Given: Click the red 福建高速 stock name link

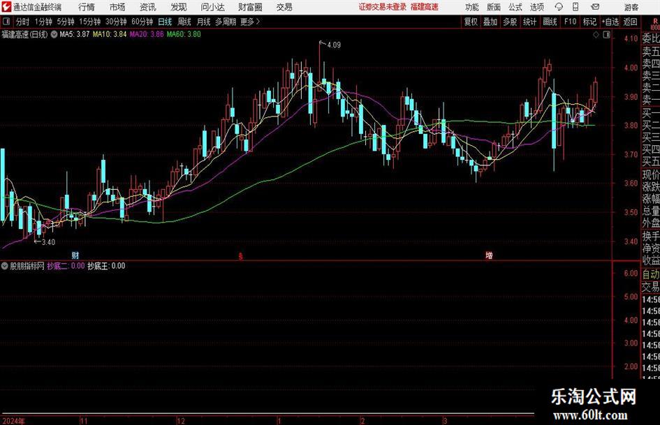Looking at the screenshot, I should [x=425, y=7].
